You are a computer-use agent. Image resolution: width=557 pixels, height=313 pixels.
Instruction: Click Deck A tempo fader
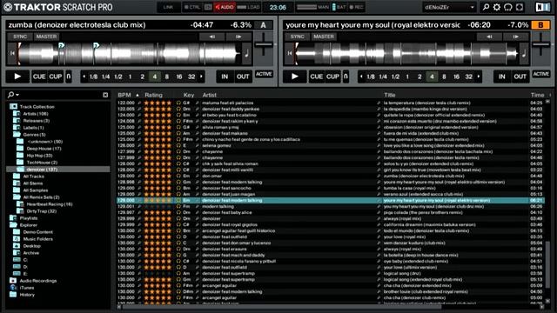coord(264,44)
